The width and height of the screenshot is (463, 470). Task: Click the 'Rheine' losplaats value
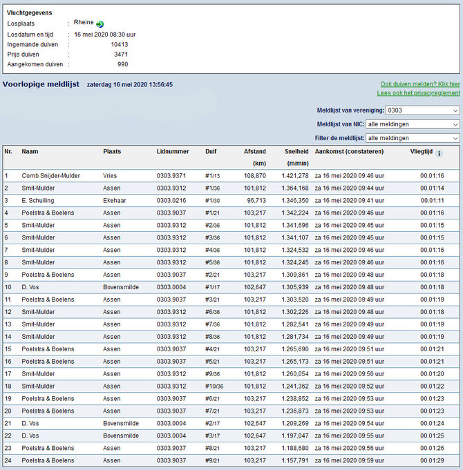point(84,23)
